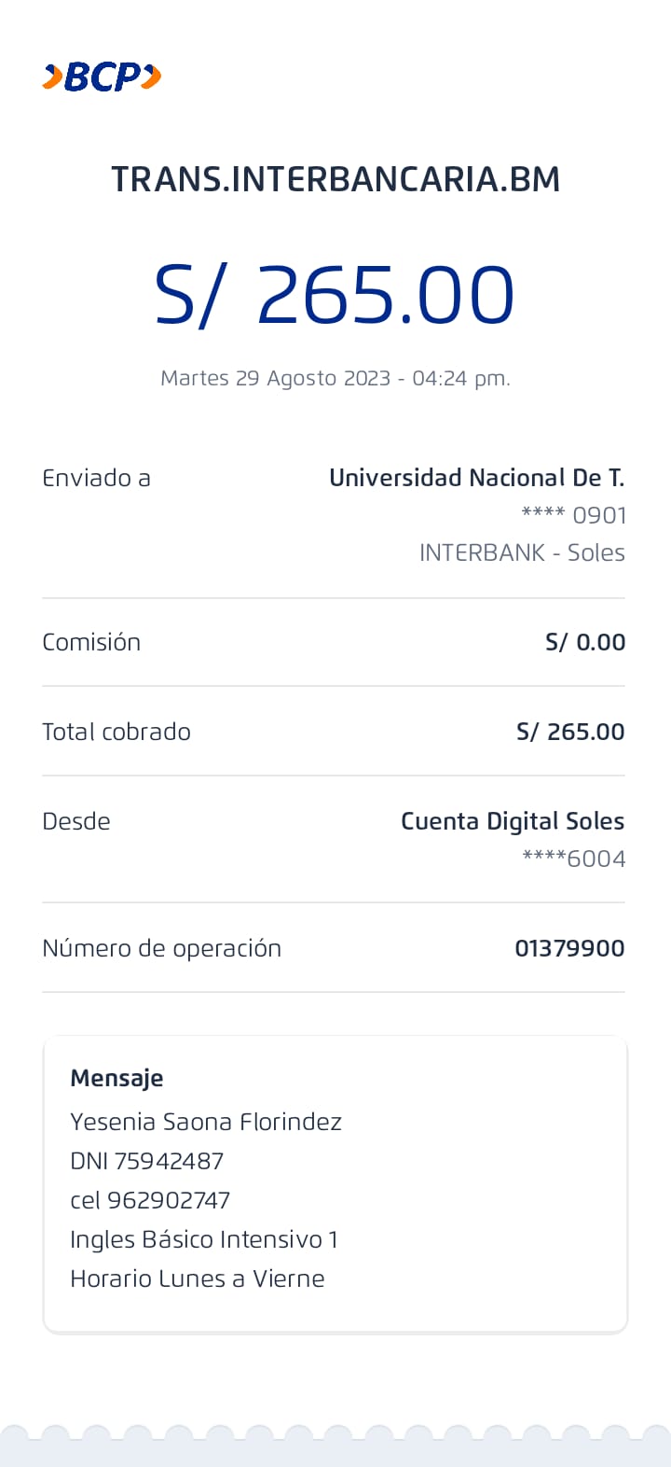Screen dimensions: 671x1467
Task: Click the date Martes 29 Agosto 2023
Action: pyautogui.click(x=275, y=378)
